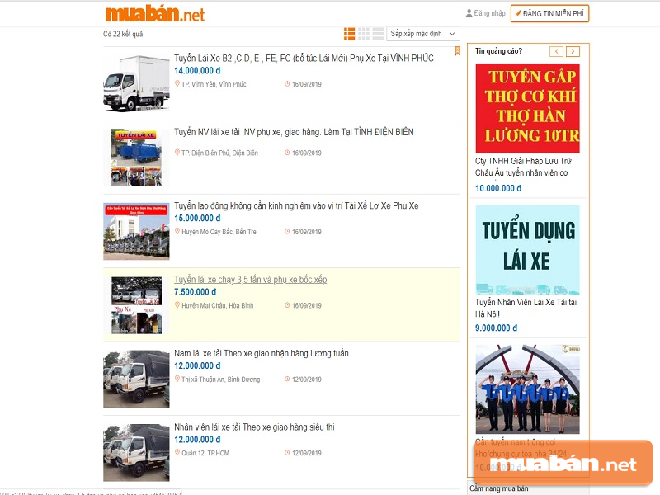Open blue trucks thumbnail of Điện Biên listing
The height and width of the screenshot is (495, 660).
pyautogui.click(x=136, y=158)
